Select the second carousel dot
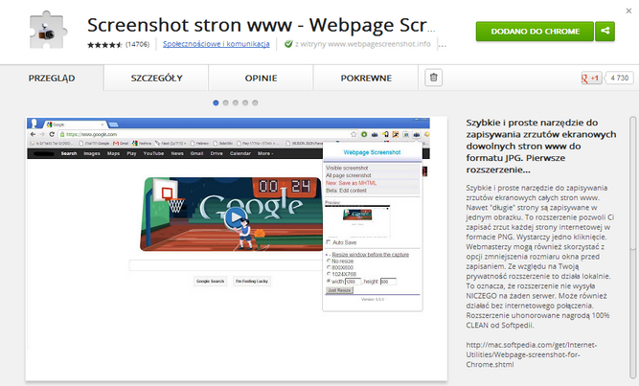Screen dimensions: 639x386 pyautogui.click(x=226, y=102)
